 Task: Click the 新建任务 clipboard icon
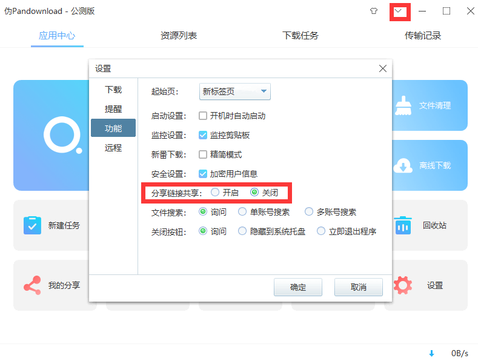pos(32,225)
